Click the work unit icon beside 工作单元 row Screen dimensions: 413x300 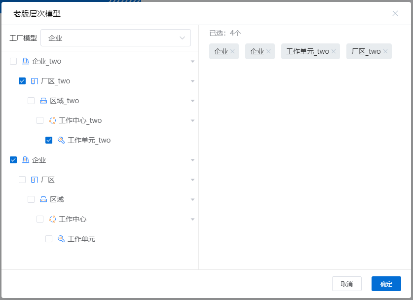61,239
